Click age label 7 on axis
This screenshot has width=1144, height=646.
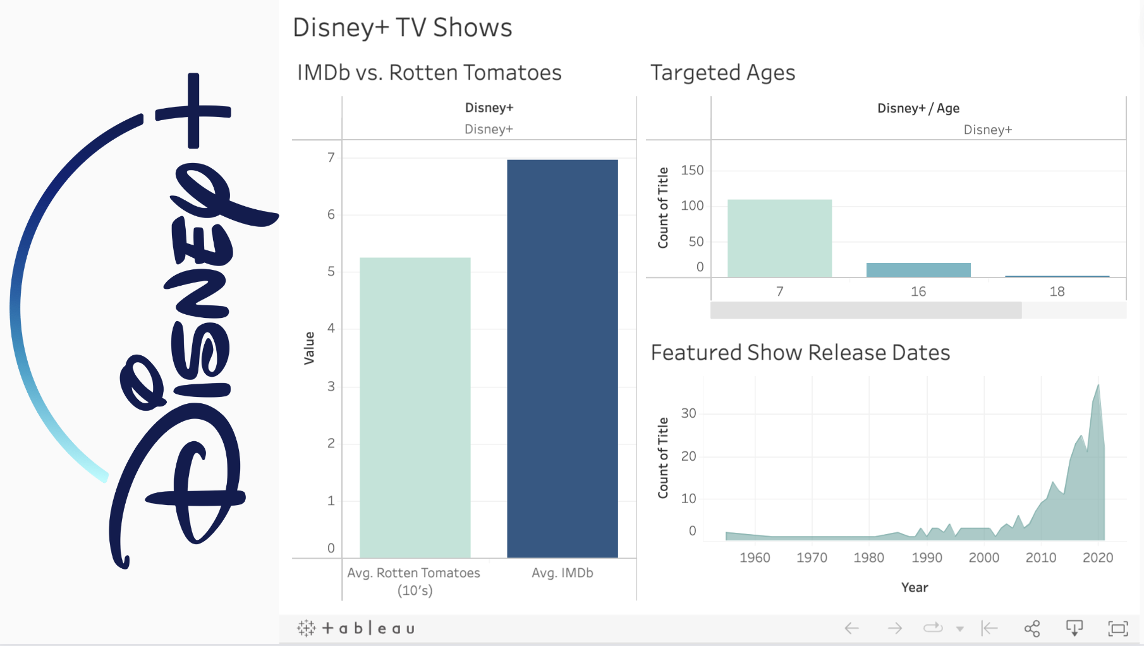pos(780,291)
